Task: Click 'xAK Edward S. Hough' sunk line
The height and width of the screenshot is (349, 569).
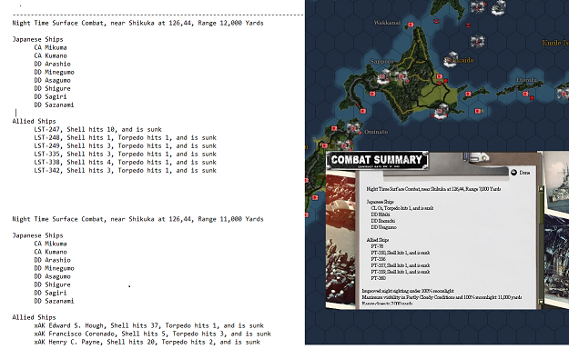Action: (x=148, y=325)
